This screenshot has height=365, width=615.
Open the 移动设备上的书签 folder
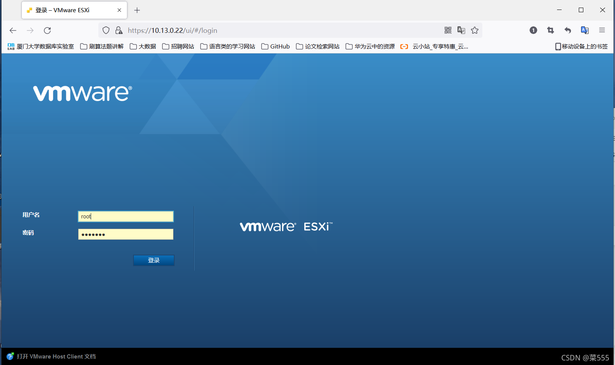point(581,47)
